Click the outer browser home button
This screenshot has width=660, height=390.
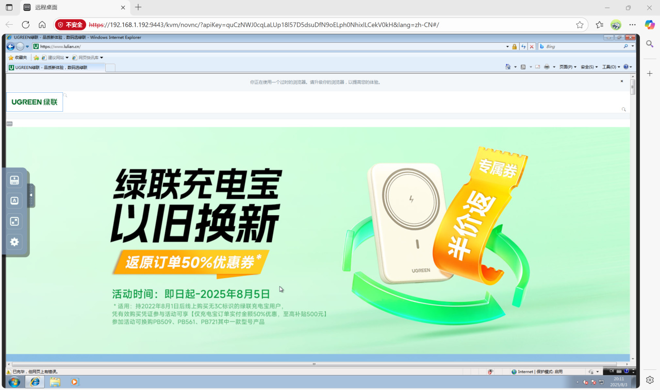pyautogui.click(x=42, y=25)
